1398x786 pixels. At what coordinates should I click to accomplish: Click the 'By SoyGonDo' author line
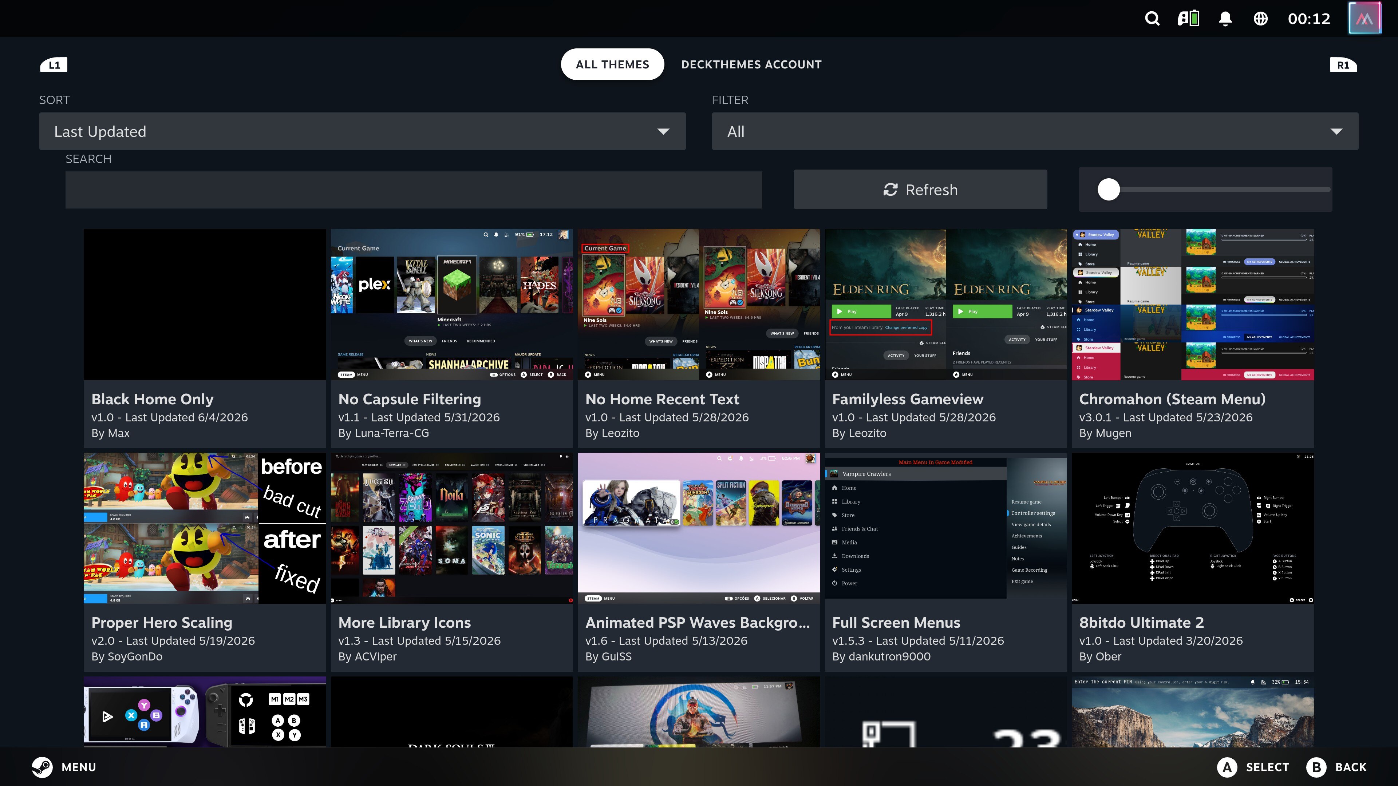[x=127, y=657]
